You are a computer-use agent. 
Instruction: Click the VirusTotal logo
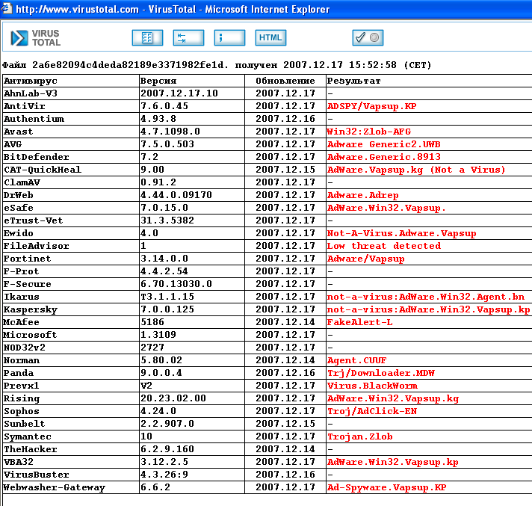pyautogui.click(x=36, y=37)
